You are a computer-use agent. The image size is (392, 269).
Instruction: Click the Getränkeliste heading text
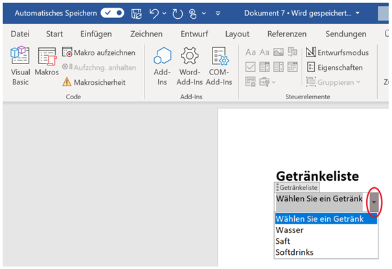coord(317,176)
